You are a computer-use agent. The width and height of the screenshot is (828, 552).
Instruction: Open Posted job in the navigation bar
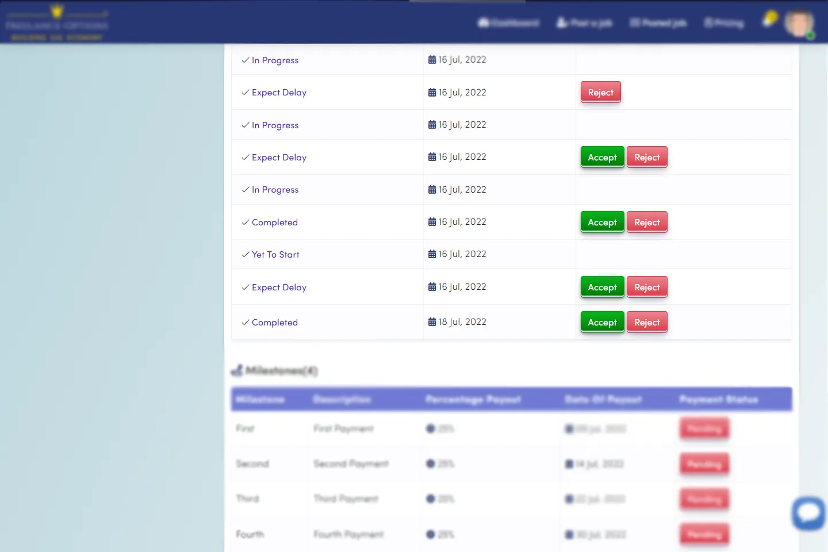click(x=658, y=23)
